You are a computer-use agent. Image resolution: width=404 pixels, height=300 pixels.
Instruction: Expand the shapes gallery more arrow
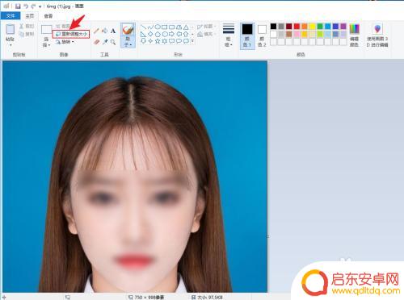coord(192,41)
